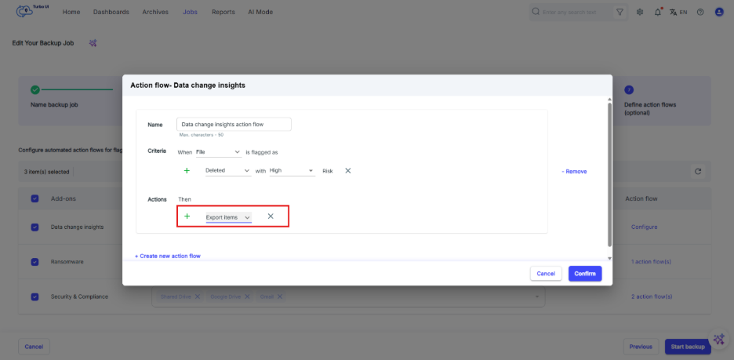Open the File type dropdown
Image resolution: width=734 pixels, height=360 pixels.
pyautogui.click(x=218, y=151)
